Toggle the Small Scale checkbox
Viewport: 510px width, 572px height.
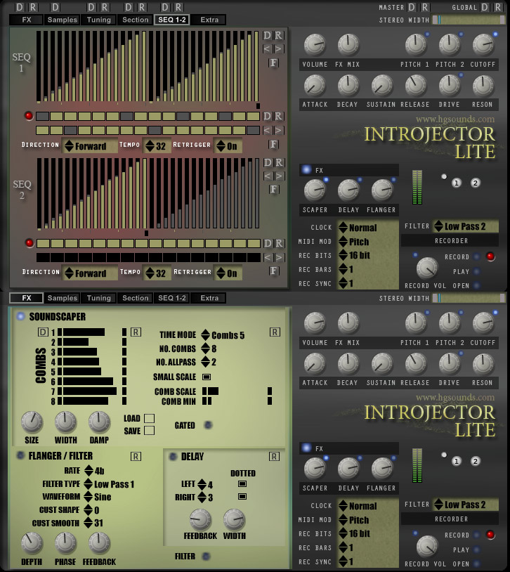(206, 377)
